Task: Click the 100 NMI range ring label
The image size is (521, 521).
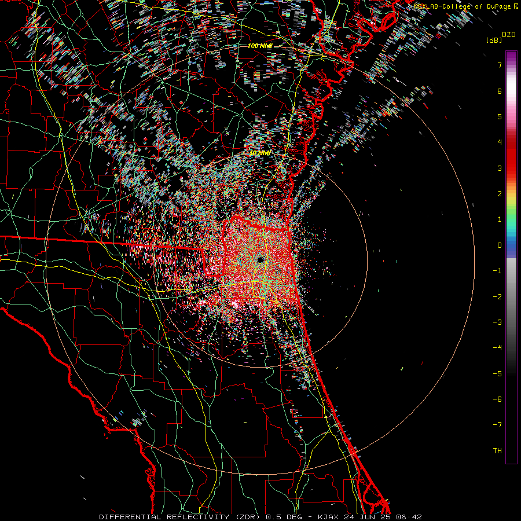Action: pyautogui.click(x=260, y=46)
